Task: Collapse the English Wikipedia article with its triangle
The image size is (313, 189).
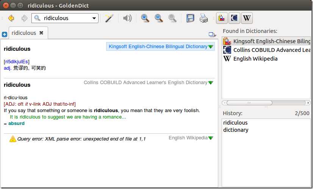Action: (211, 138)
